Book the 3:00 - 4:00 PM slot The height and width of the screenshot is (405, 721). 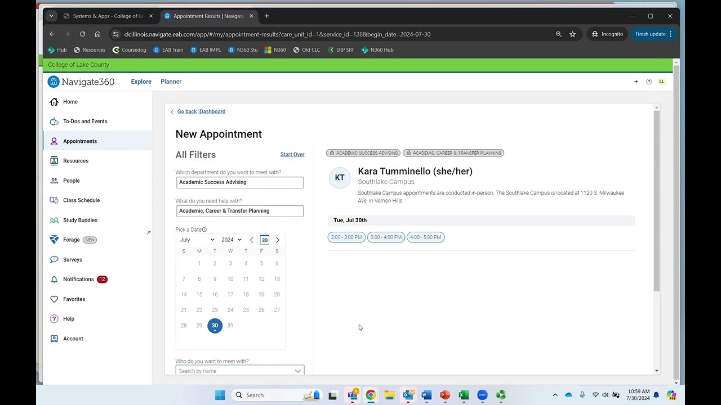386,237
